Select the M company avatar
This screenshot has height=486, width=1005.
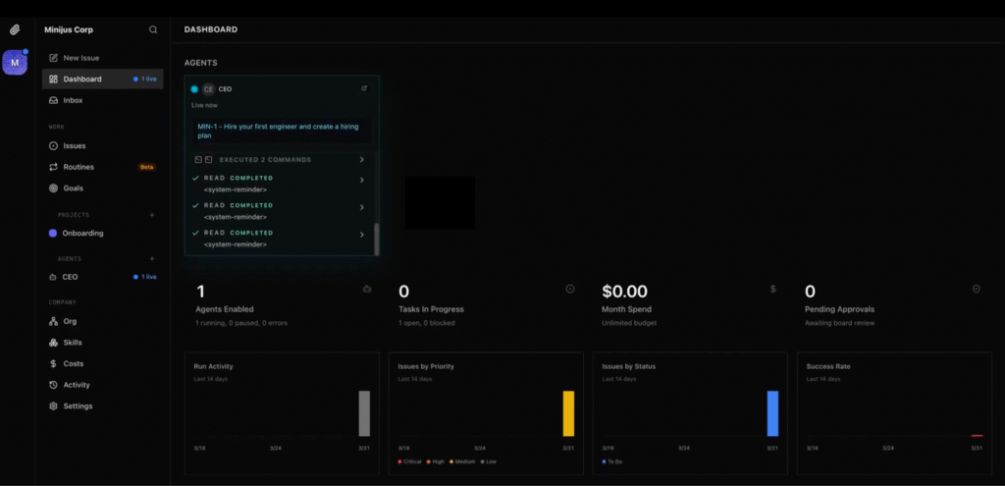coord(15,63)
